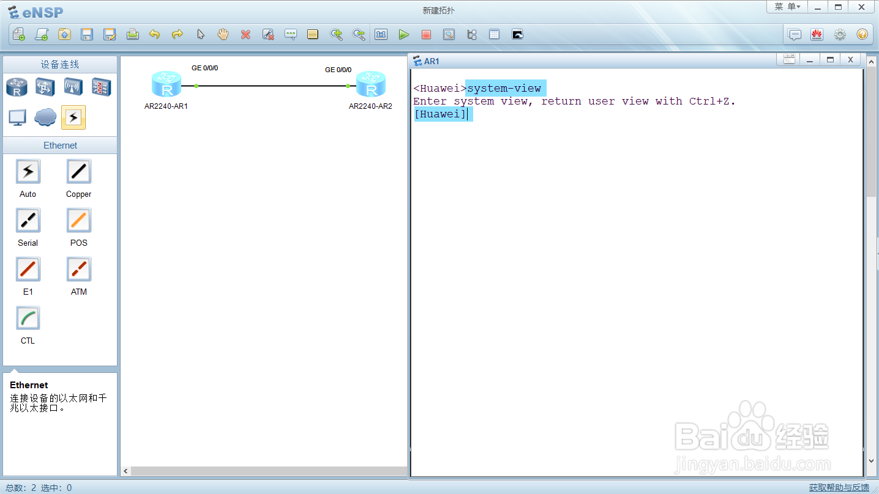Select the arrow pointer tool

coord(200,35)
